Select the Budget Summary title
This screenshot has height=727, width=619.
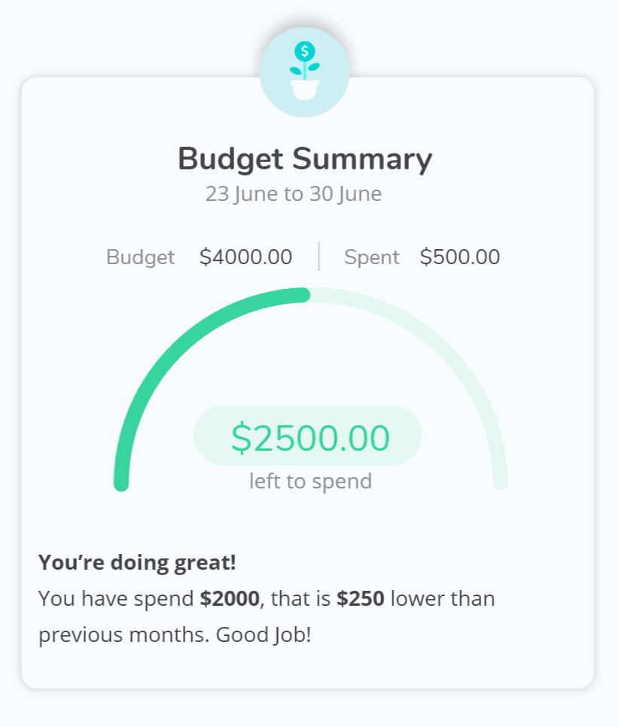[305, 159]
